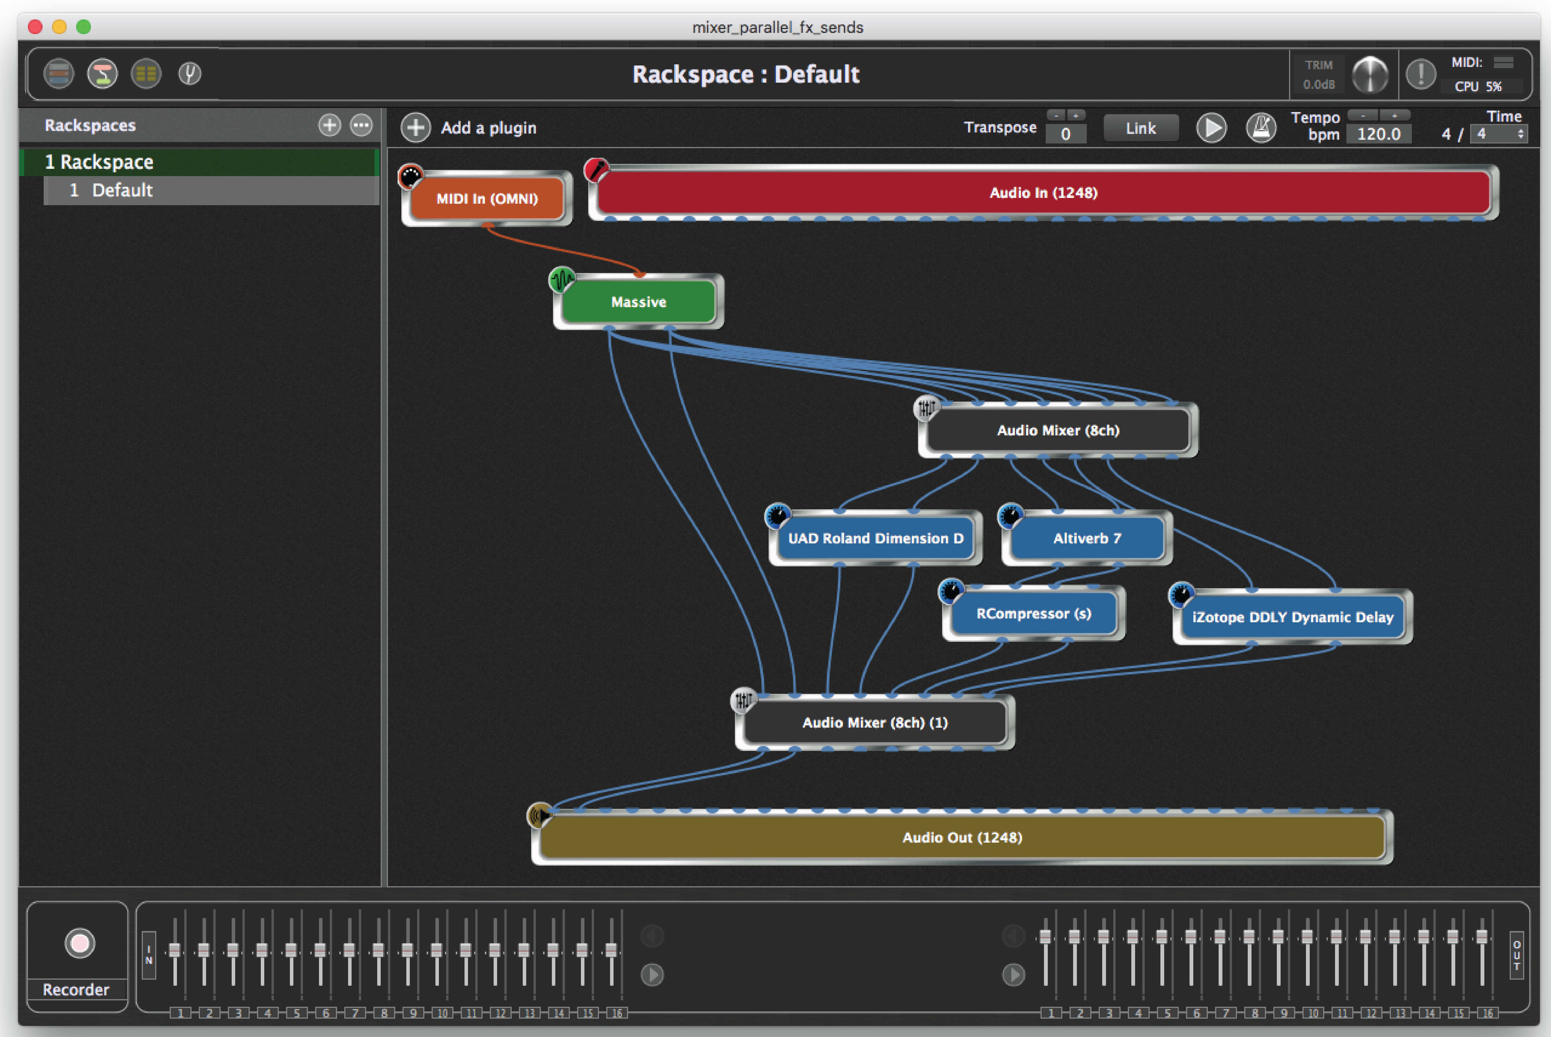Select the Massive plugin block

[638, 302]
